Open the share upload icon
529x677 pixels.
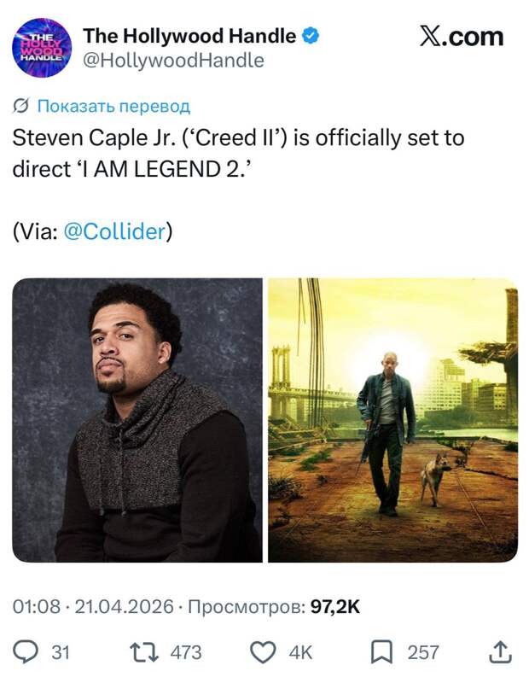click(499, 652)
